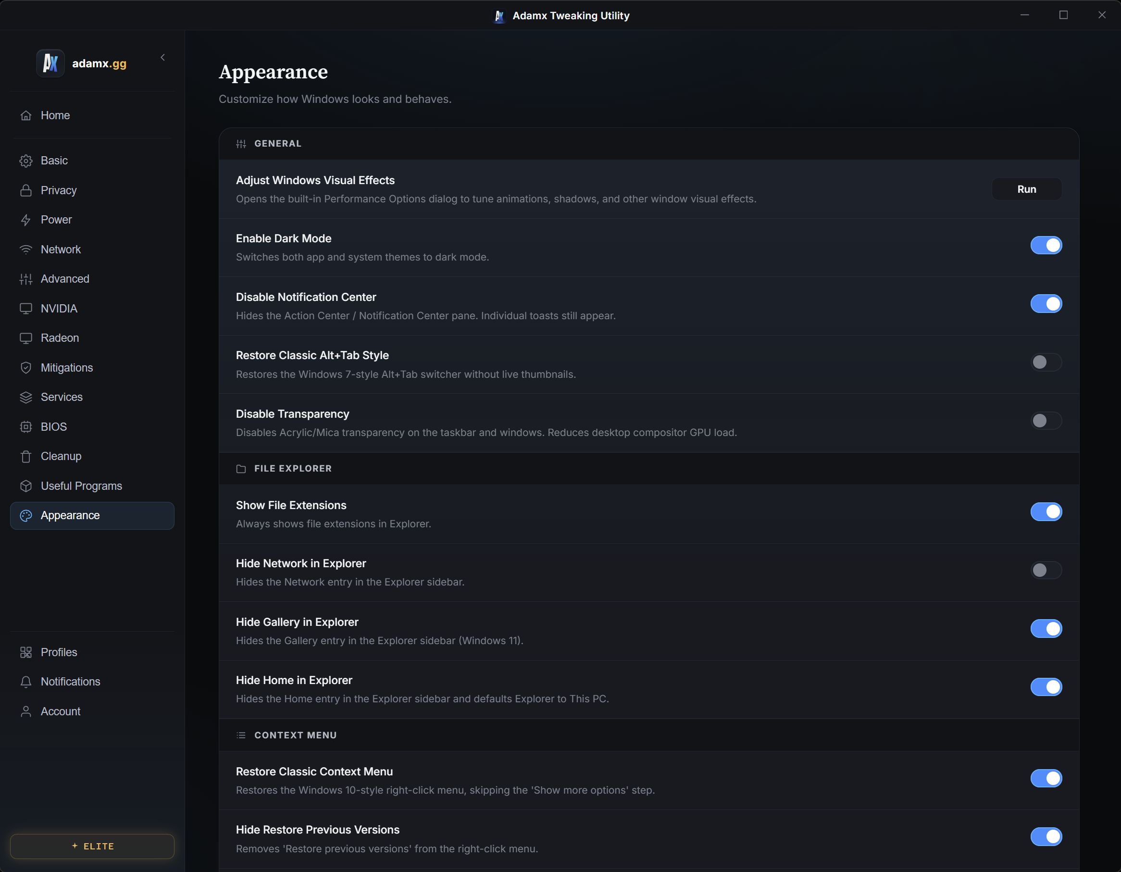
Task: Toggle Enable Dark Mode switch
Action: [1046, 245]
